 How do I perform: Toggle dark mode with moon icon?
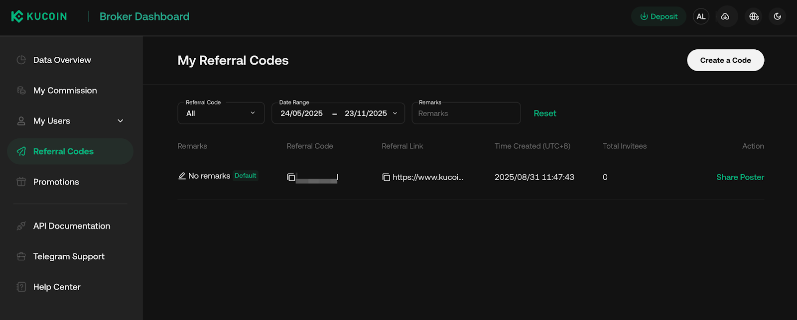click(777, 16)
